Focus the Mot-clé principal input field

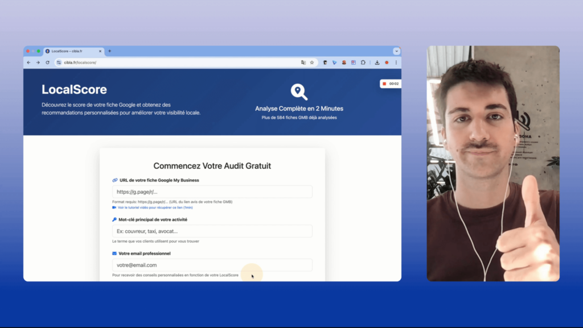click(x=212, y=231)
